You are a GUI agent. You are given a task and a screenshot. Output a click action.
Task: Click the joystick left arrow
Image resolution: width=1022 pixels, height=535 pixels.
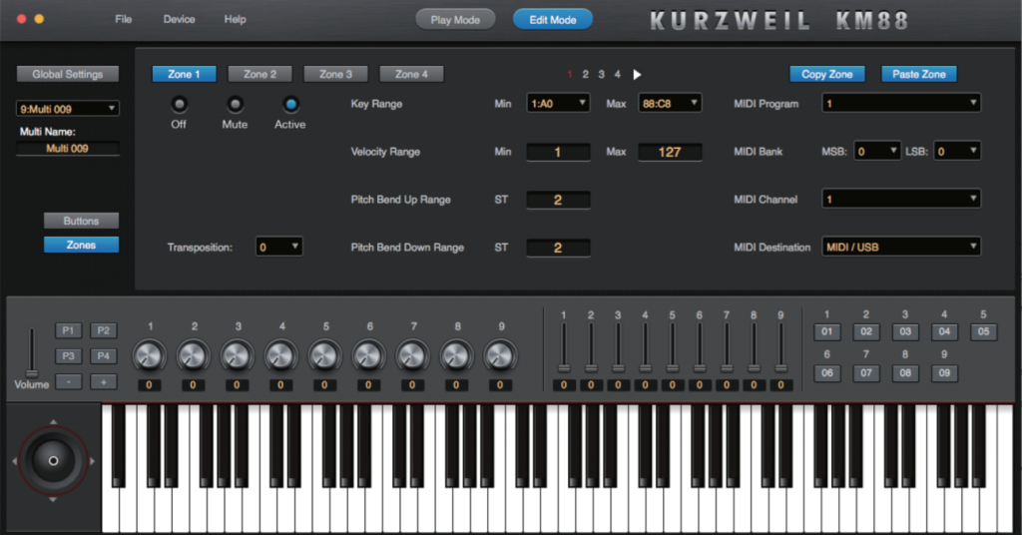pos(14,461)
